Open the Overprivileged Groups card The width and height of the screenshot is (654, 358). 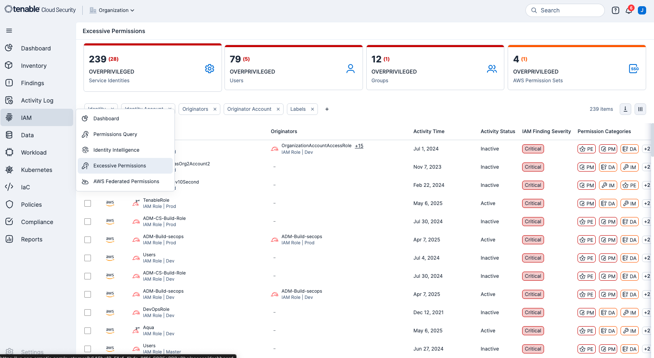pyautogui.click(x=435, y=68)
